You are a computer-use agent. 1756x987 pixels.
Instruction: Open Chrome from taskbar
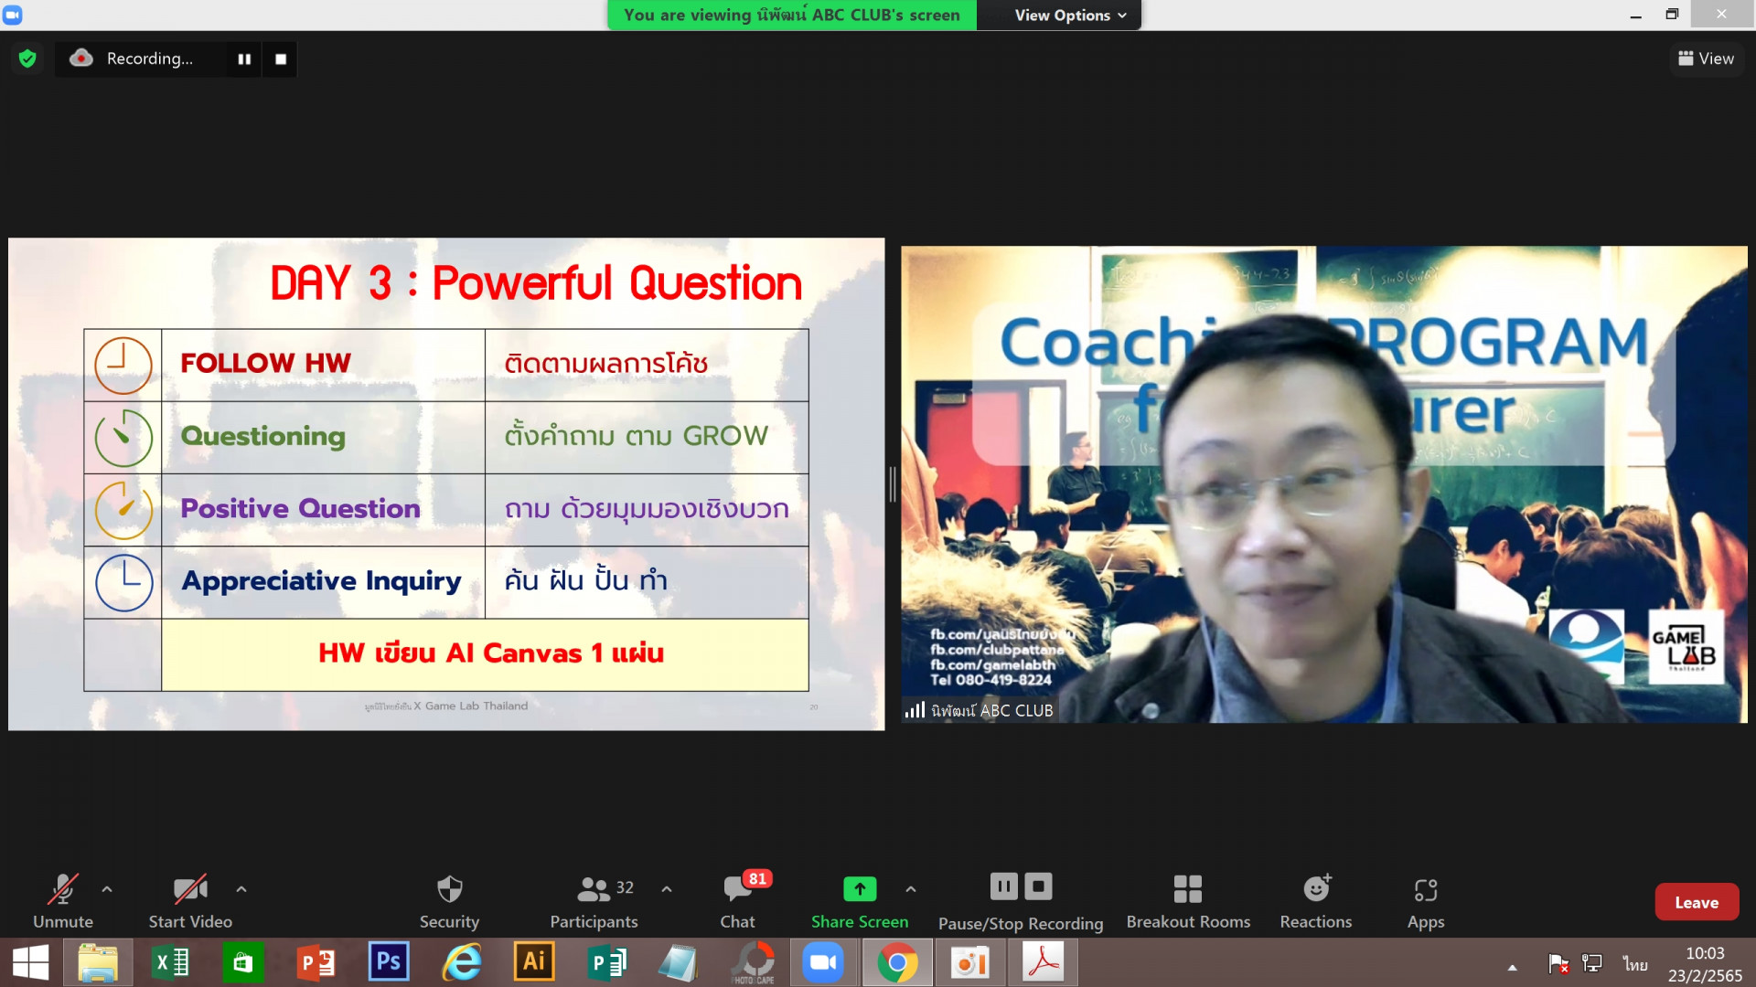[x=897, y=962]
